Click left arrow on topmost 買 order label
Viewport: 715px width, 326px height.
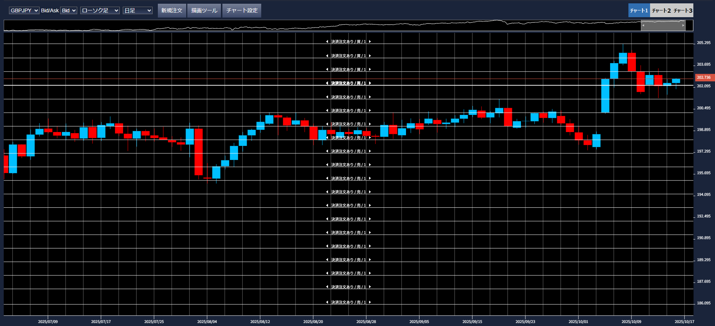327,42
